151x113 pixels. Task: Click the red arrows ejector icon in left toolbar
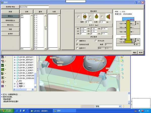(3, 82)
